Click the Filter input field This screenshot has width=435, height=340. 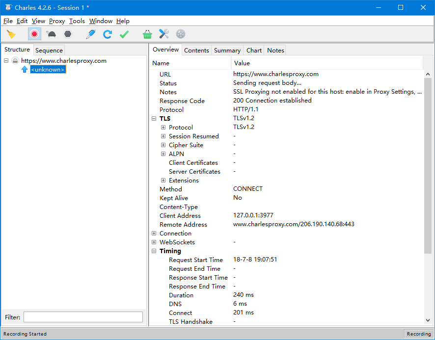point(83,317)
